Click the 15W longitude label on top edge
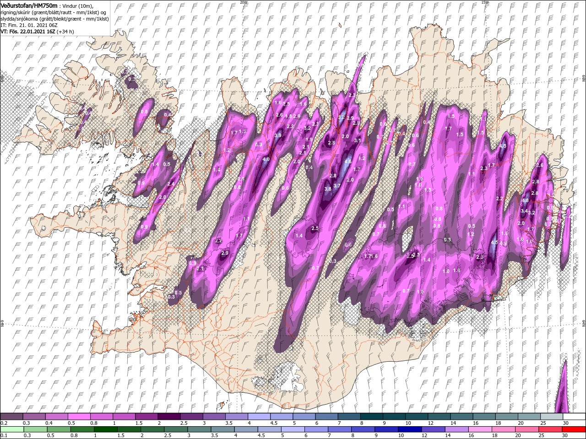The width and height of the screenshot is (586, 439). [485, 2]
